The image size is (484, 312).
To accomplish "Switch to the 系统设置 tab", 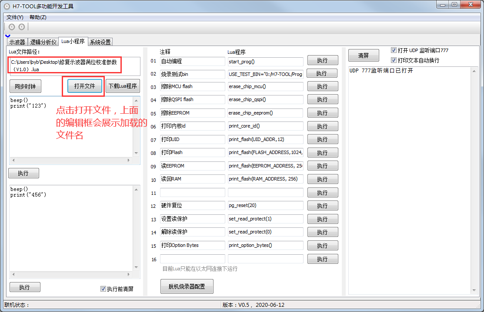I will point(100,42).
